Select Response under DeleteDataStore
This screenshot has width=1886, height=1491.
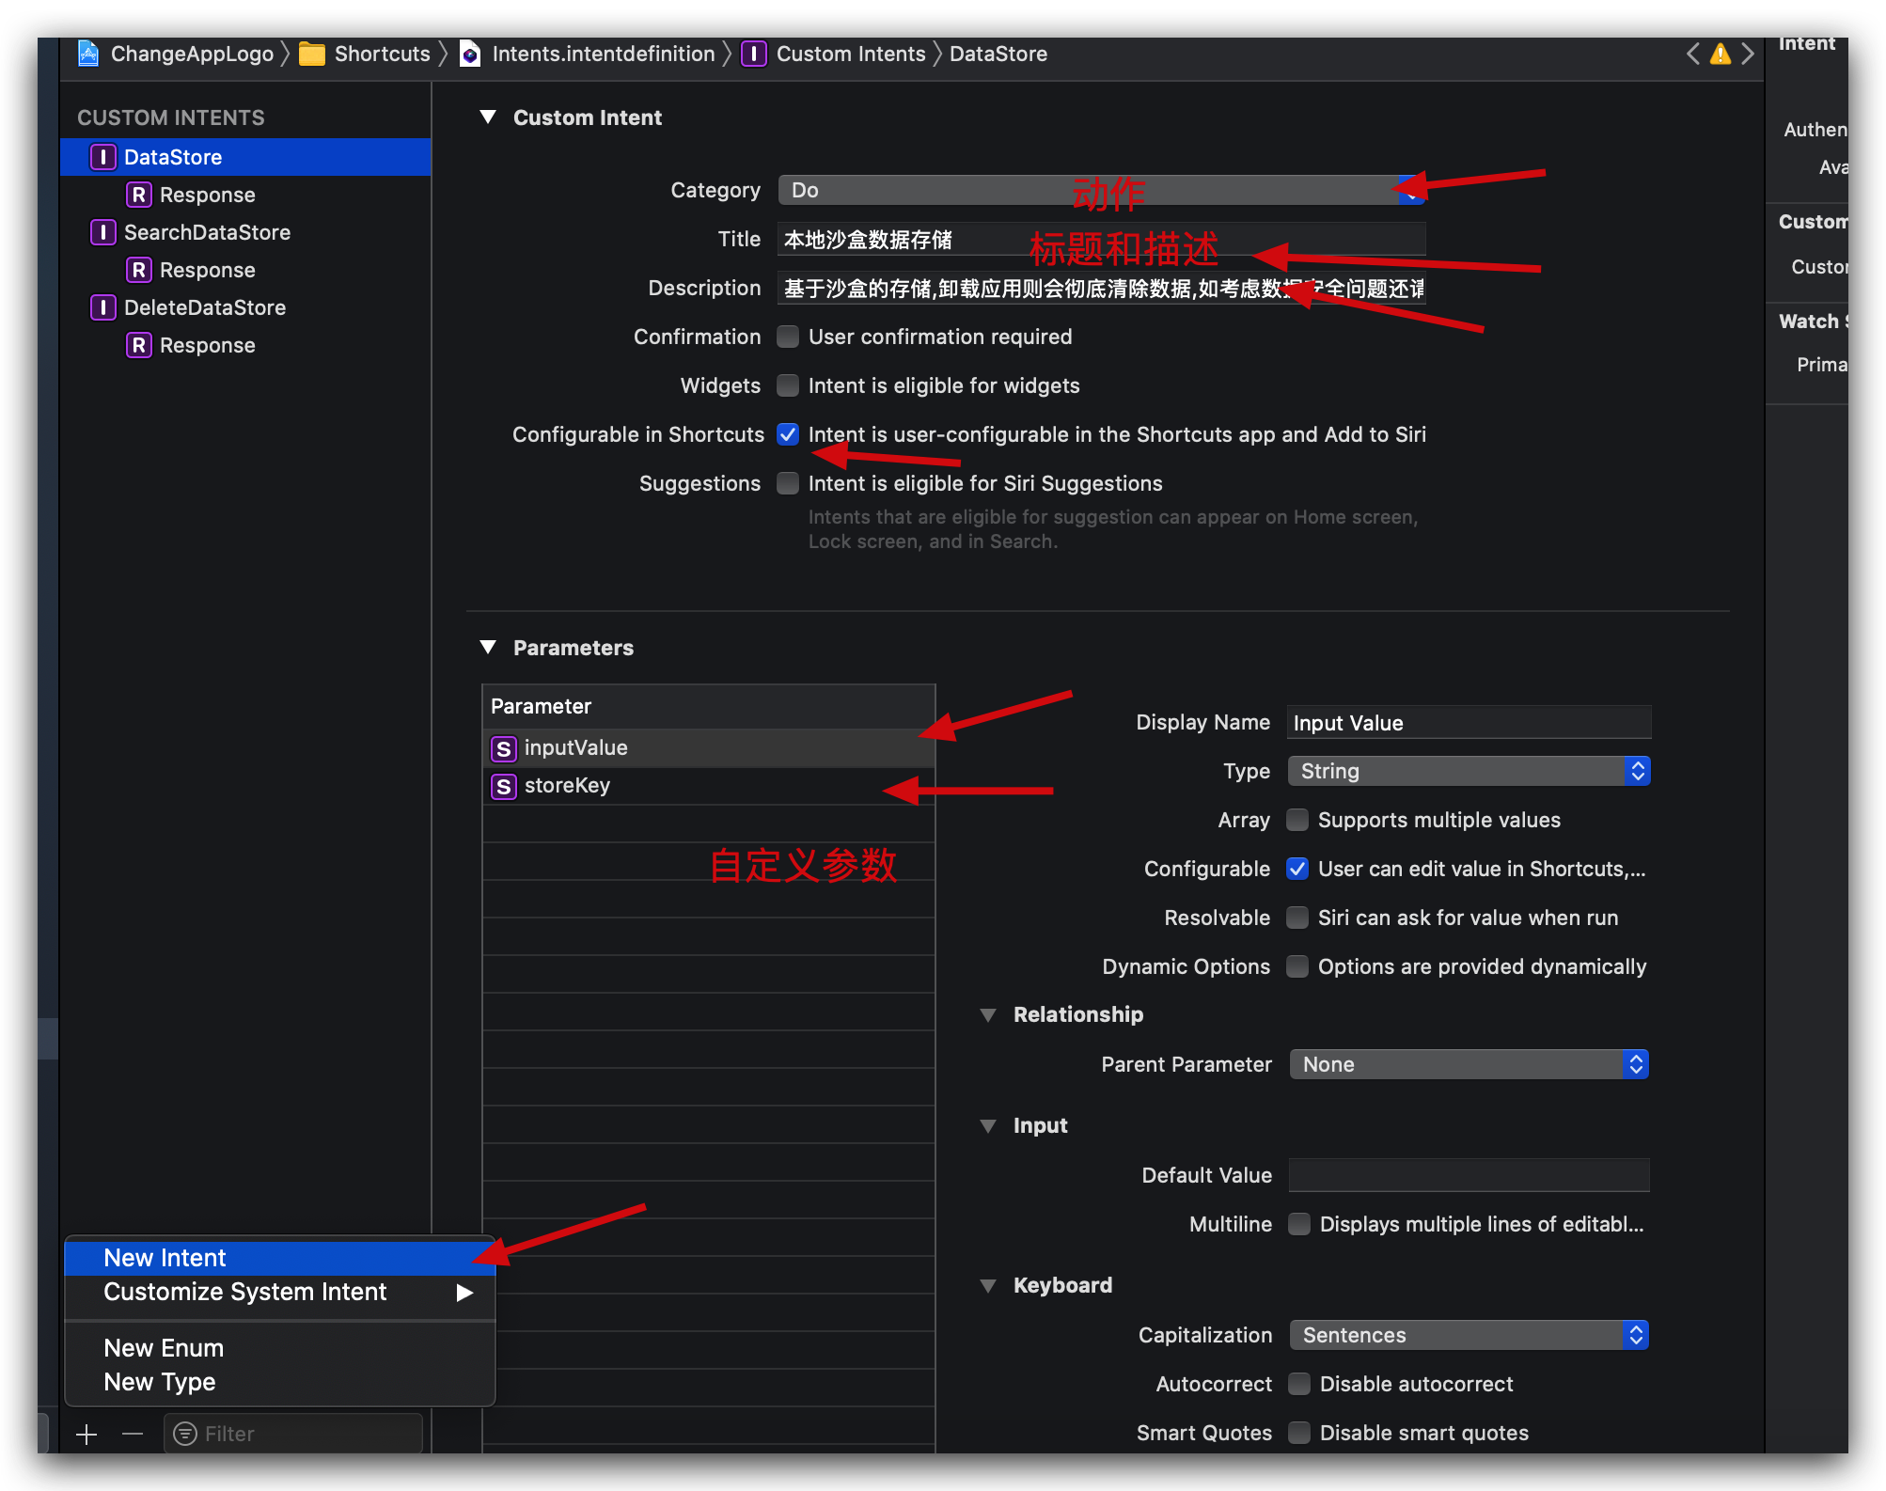coord(207,345)
